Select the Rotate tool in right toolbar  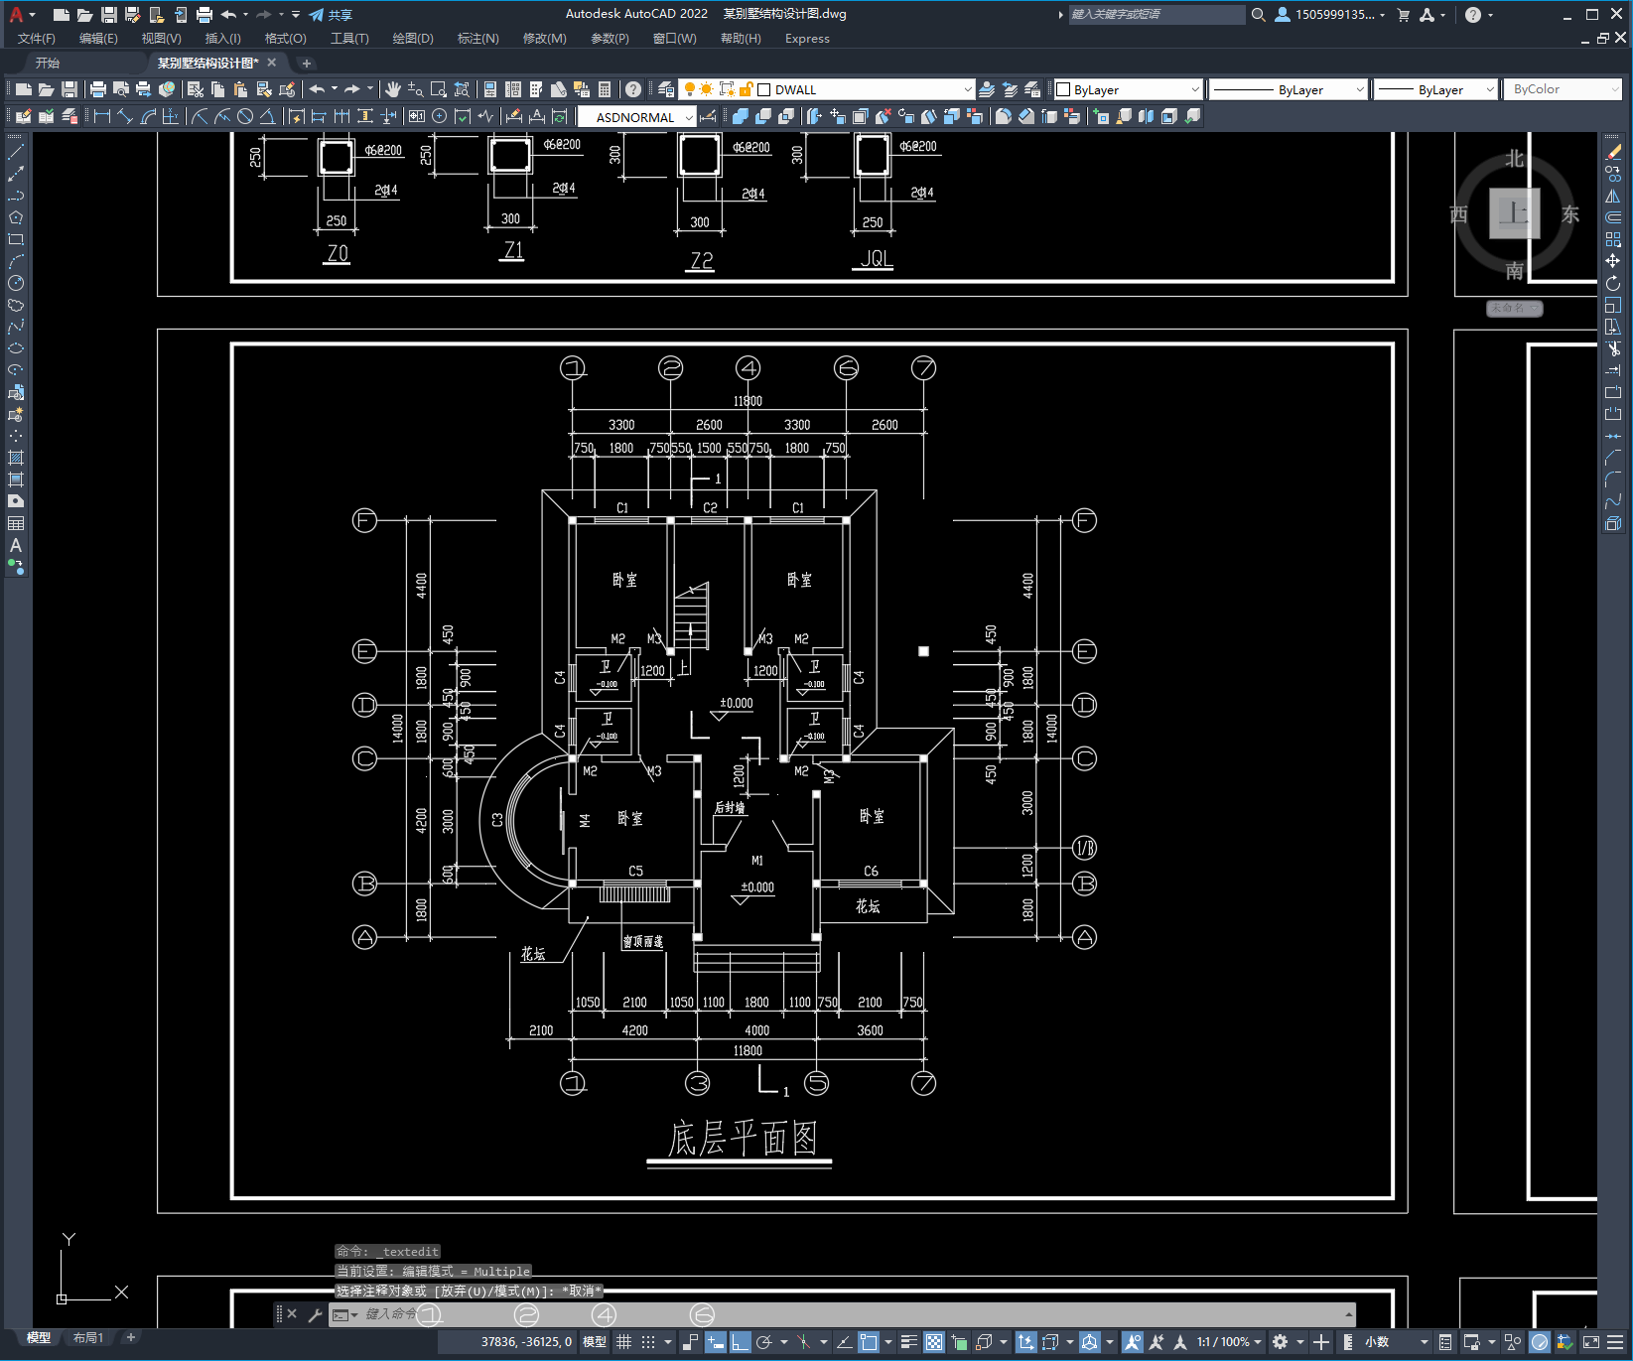1613,283
